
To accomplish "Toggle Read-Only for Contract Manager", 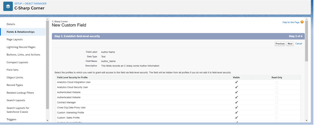I will (x=277, y=103).
